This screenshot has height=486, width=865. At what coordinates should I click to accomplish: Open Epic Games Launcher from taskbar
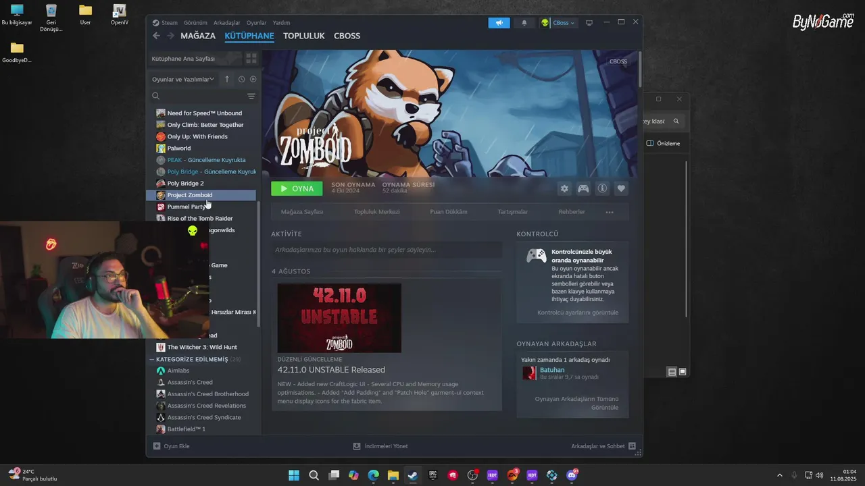pyautogui.click(x=432, y=475)
